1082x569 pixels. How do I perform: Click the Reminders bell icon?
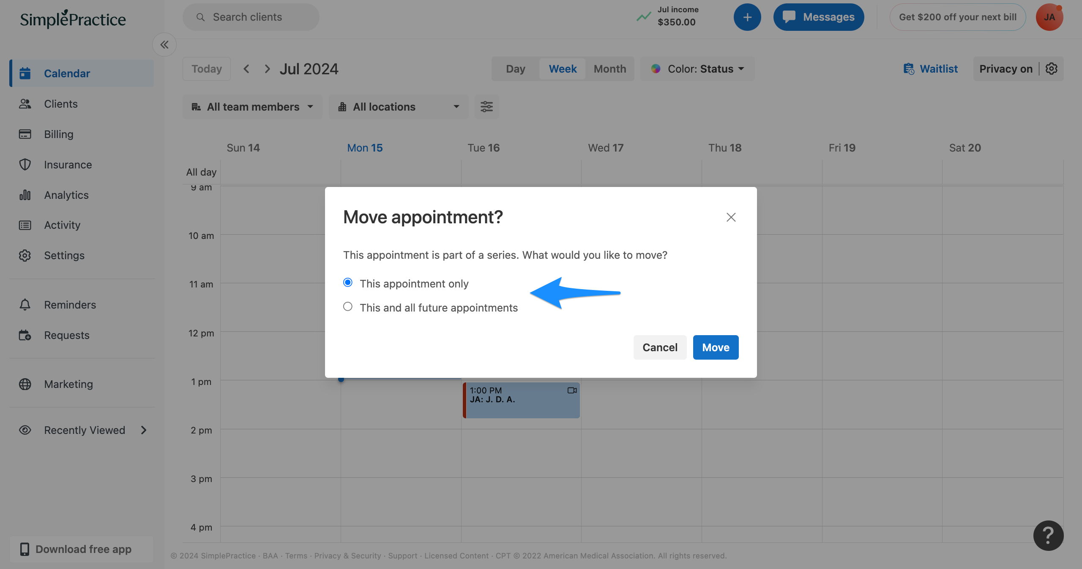coord(25,305)
